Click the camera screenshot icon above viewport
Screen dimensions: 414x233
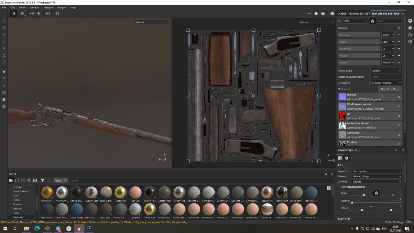(x=332, y=14)
